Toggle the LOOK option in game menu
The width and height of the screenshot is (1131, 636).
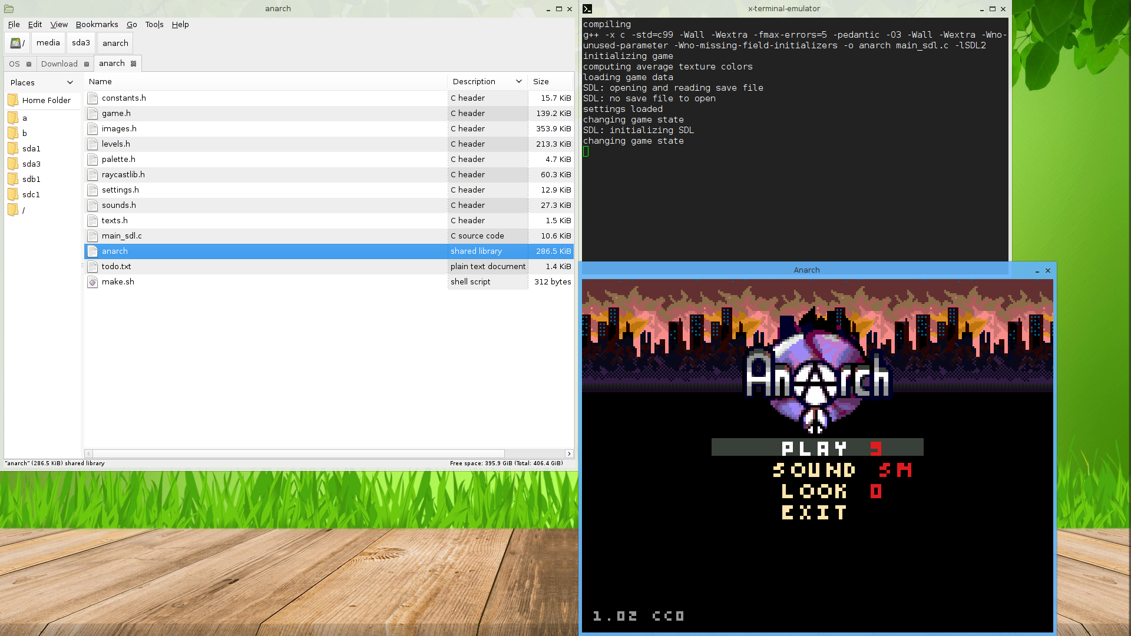point(815,491)
